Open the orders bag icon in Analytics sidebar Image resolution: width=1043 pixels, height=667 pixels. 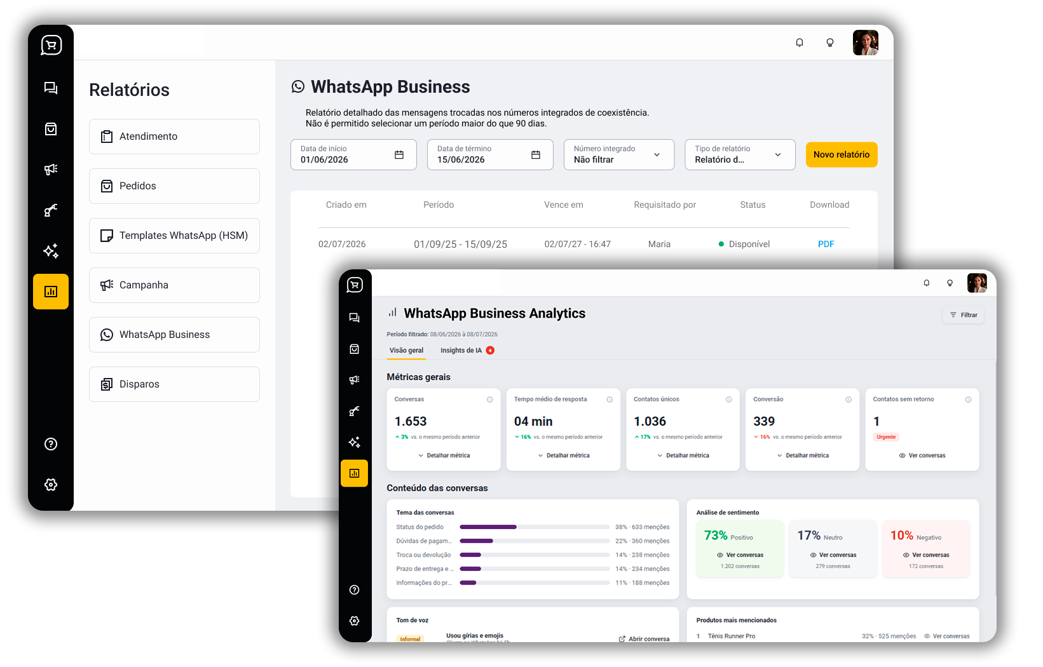click(355, 349)
